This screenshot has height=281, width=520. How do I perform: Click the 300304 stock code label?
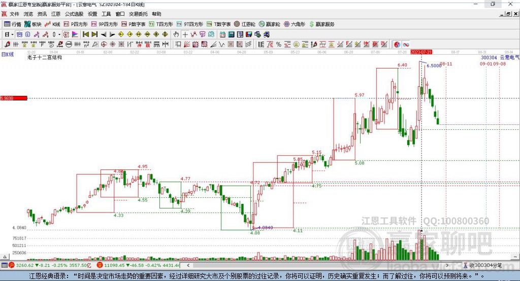489,57
